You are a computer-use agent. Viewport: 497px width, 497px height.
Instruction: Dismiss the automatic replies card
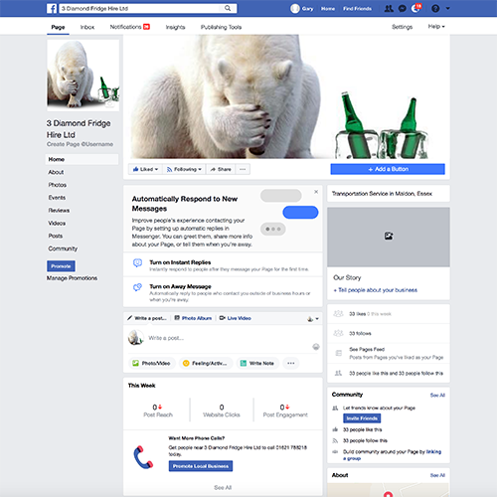click(316, 192)
